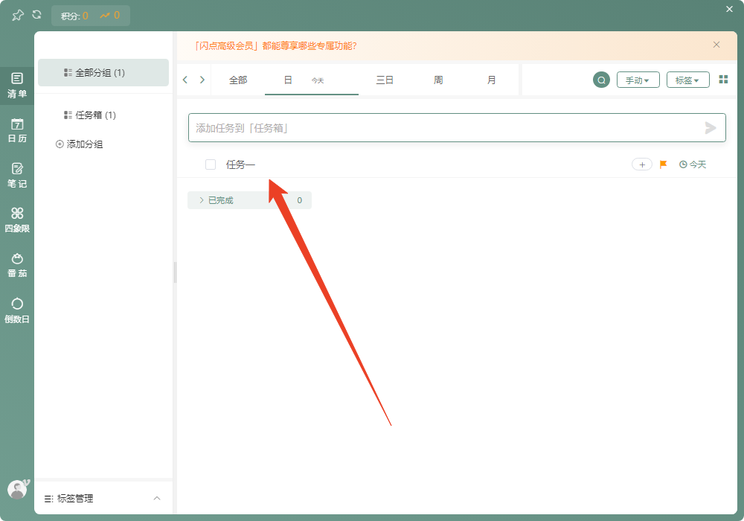Check the 任务一 task checkbox
This screenshot has width=744, height=521.
tap(211, 164)
